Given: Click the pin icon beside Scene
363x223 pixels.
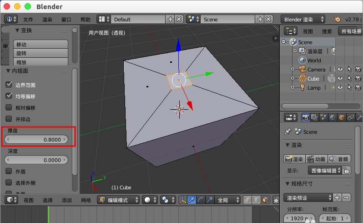Looking at the screenshot, I should (287, 132).
